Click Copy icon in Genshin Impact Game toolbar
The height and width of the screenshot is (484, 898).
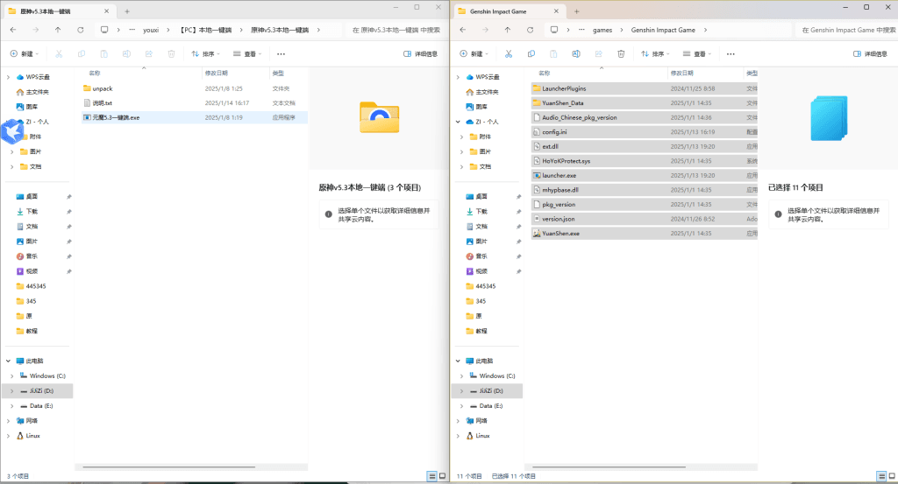pyautogui.click(x=531, y=53)
